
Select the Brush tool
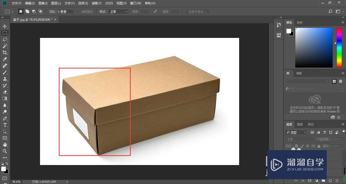(5, 72)
